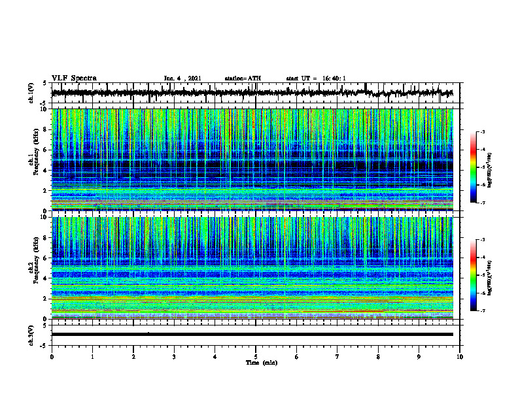Click time axis tick label "1"
This screenshot has width=518, height=400.
[x=92, y=357]
